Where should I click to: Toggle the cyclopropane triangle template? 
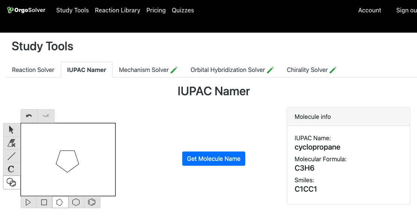click(x=28, y=202)
